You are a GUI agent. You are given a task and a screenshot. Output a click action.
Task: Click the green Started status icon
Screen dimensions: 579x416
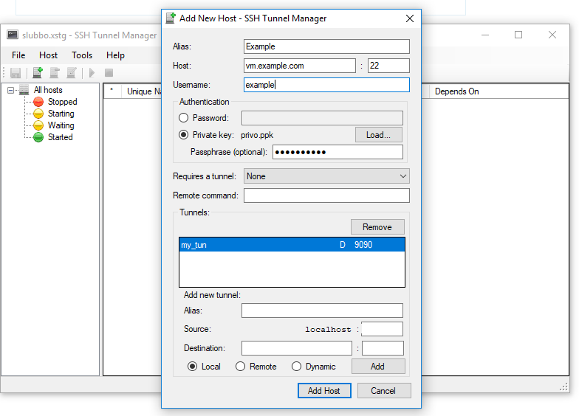pos(38,137)
